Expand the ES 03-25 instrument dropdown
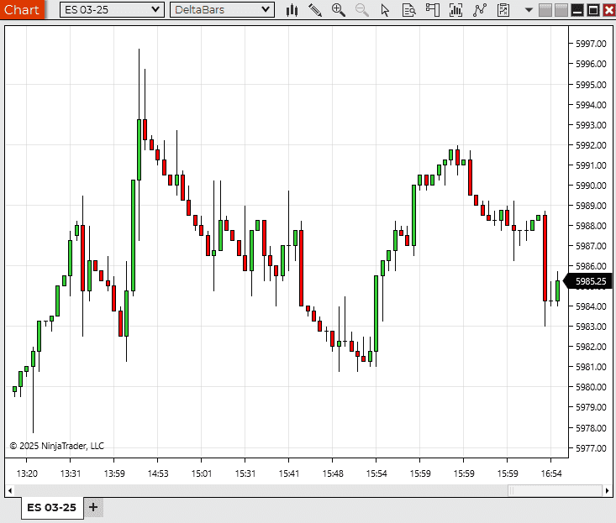The height and width of the screenshot is (523, 616). (x=155, y=10)
